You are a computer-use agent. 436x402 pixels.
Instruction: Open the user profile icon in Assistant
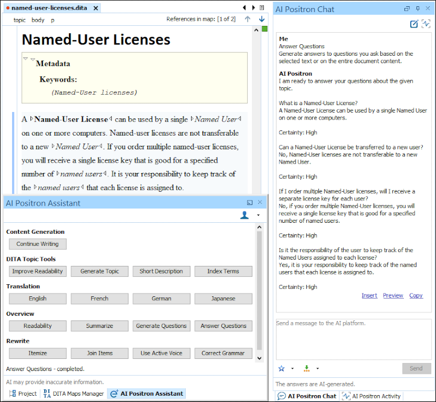[x=244, y=215]
